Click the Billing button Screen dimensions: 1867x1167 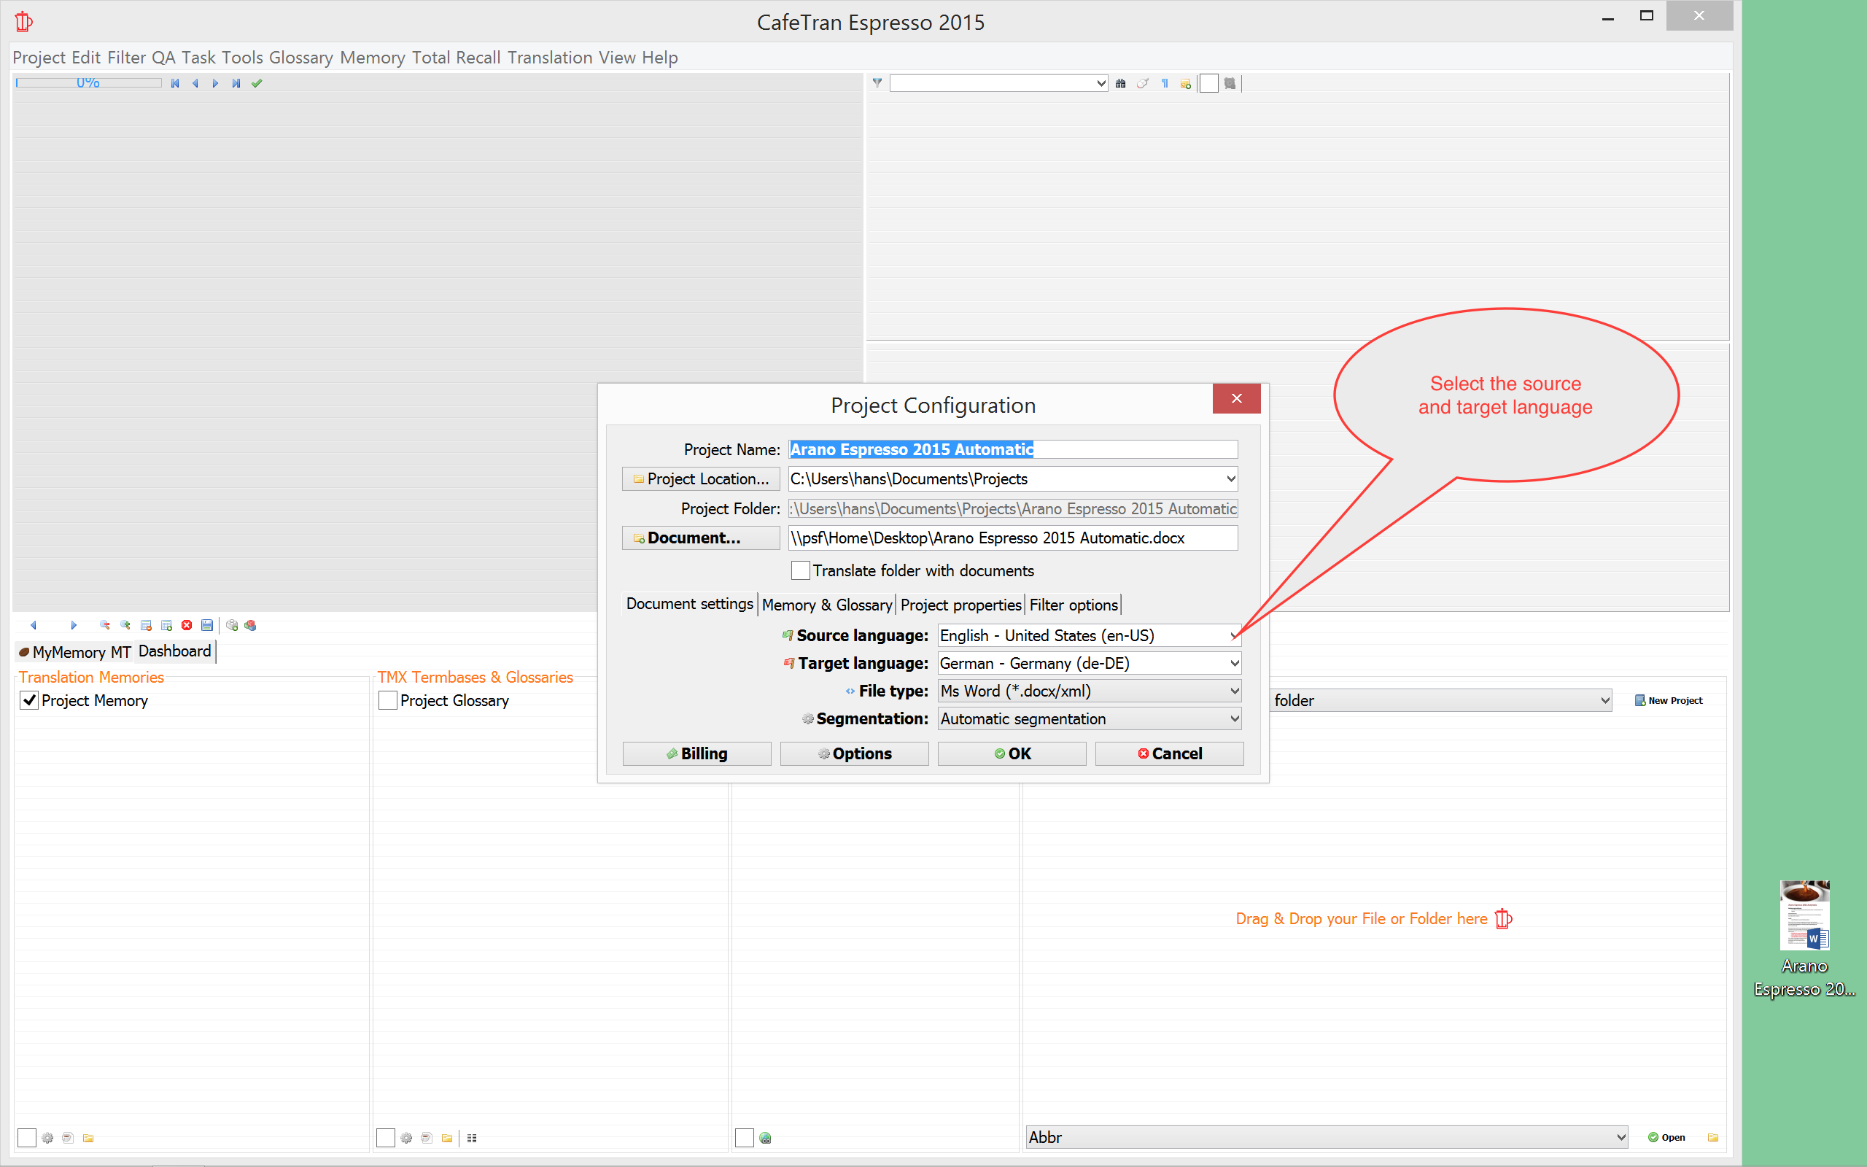(x=696, y=753)
